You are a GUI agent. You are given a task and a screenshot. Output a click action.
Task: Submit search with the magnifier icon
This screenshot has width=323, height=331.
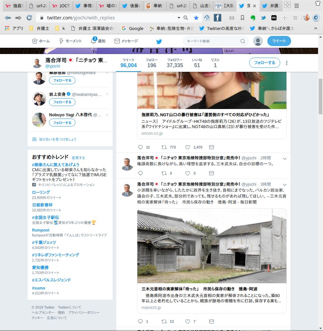point(243,41)
